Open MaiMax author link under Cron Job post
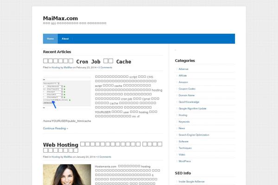This screenshot has height=185, width=278. (x=68, y=68)
